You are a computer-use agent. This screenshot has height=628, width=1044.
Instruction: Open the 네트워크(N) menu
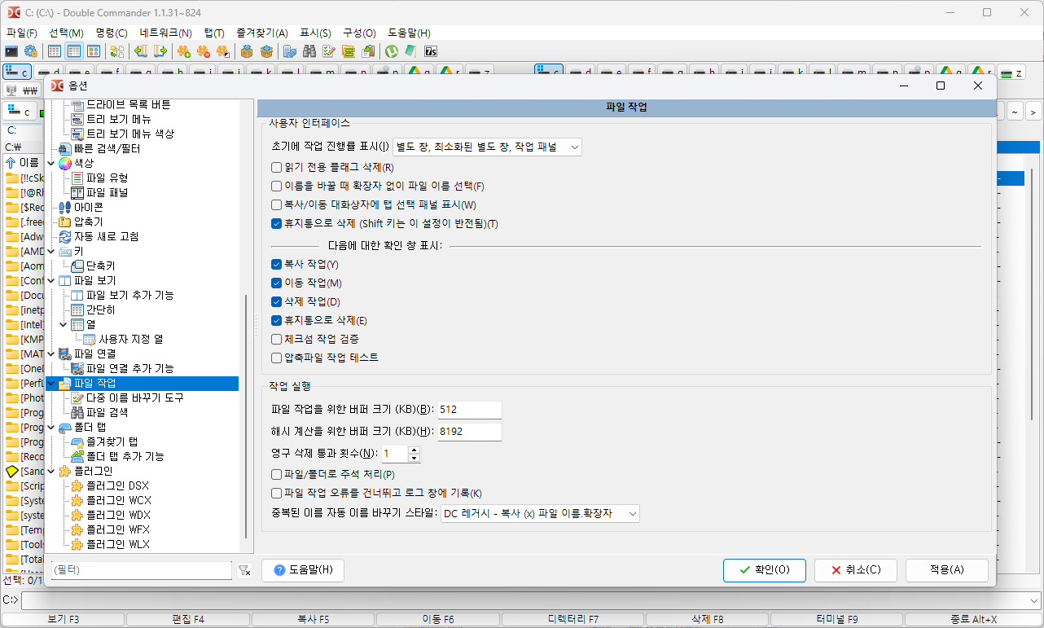(165, 33)
